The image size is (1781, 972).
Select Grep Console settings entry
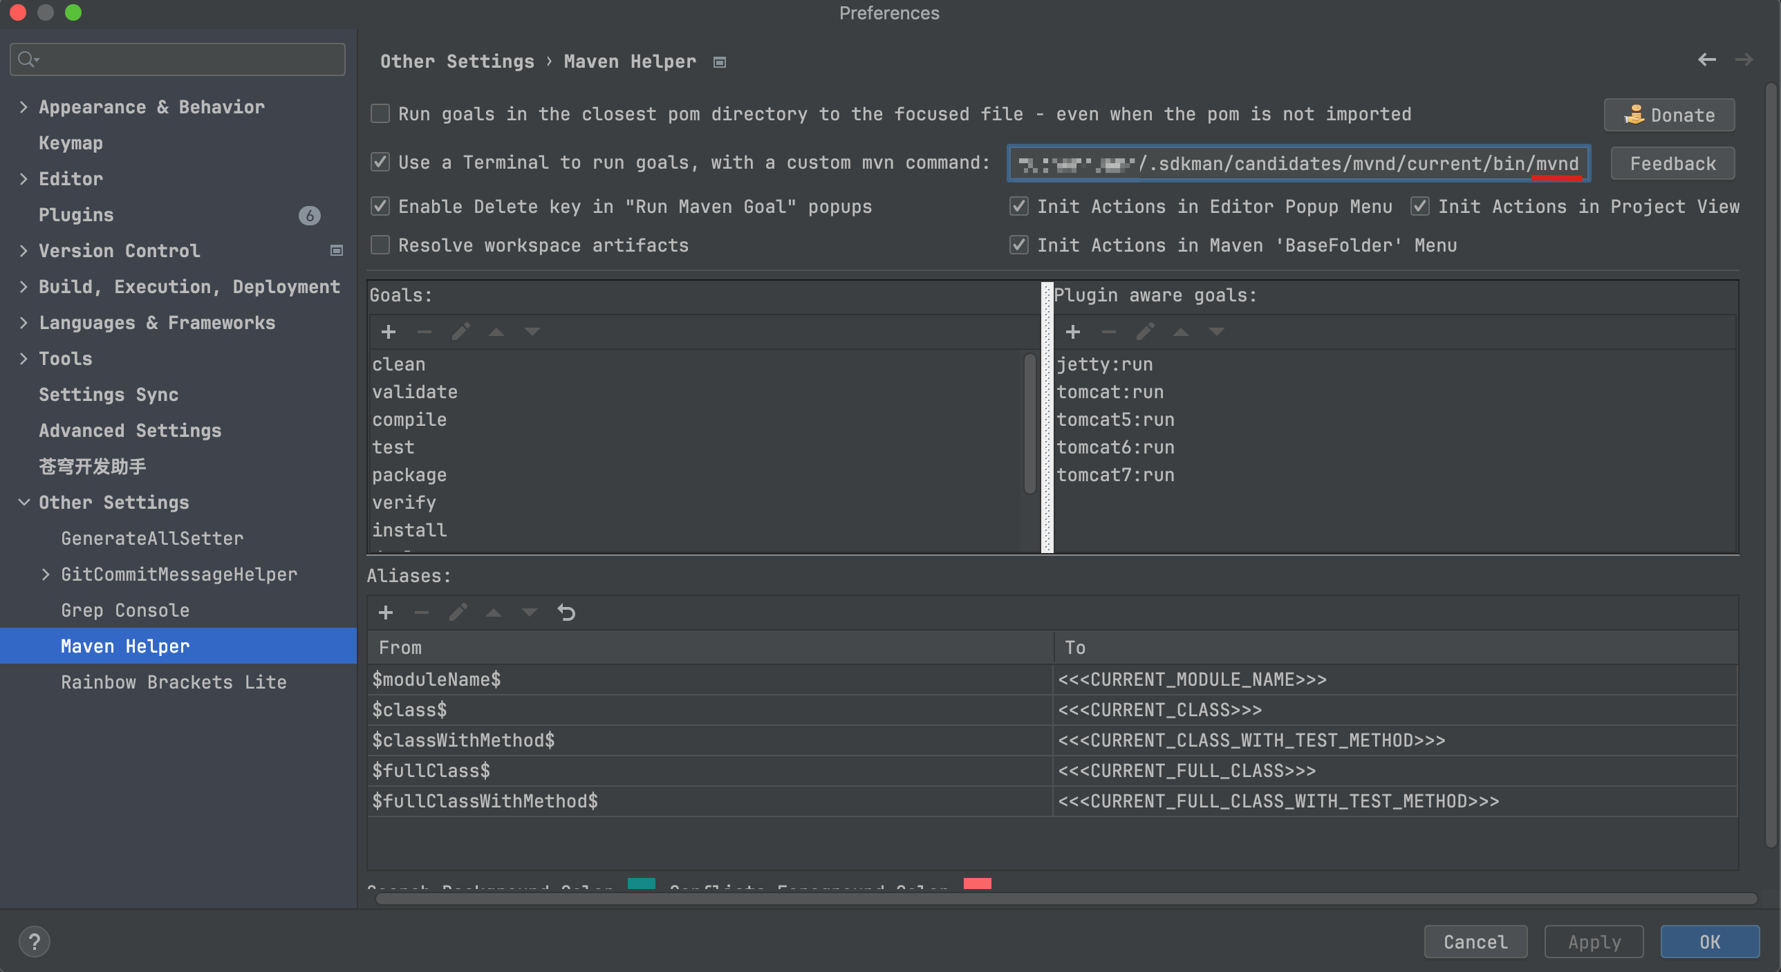coord(125,610)
